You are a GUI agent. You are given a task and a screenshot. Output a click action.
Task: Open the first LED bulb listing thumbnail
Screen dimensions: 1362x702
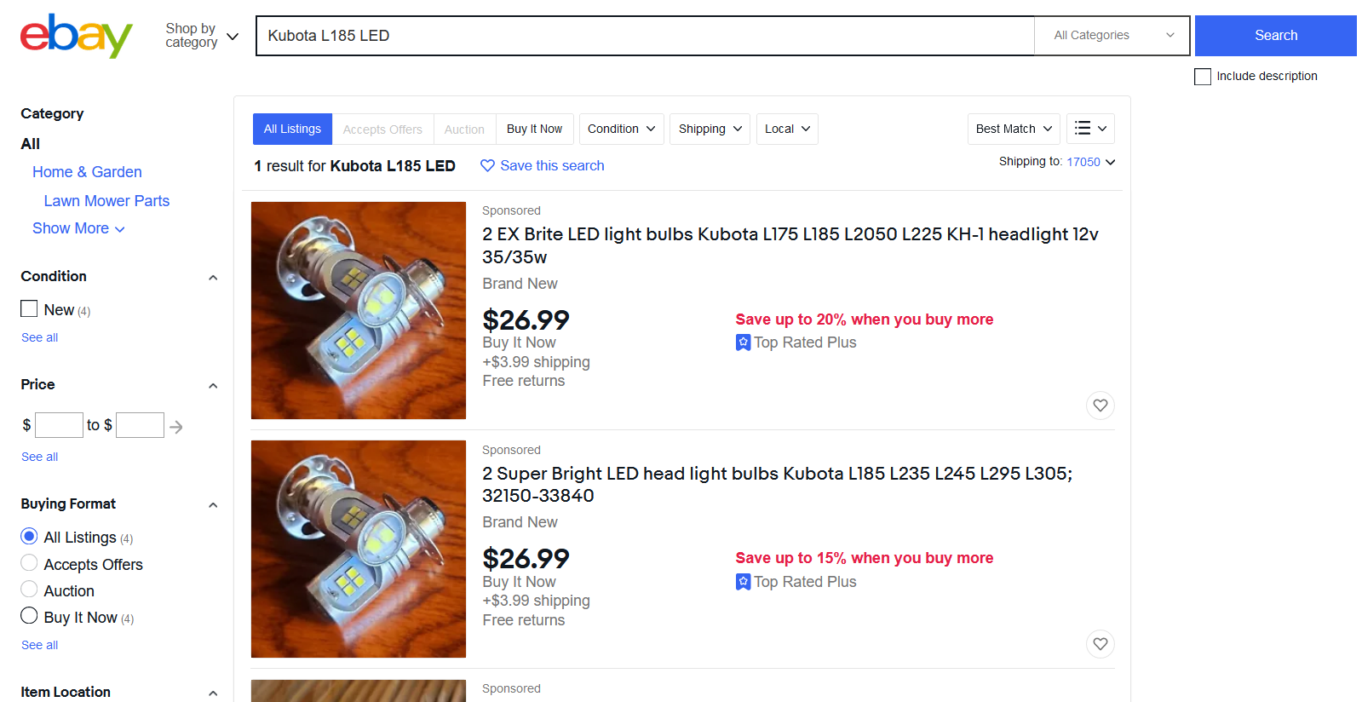(359, 310)
